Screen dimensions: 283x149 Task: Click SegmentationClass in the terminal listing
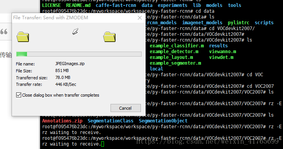coord(111,121)
